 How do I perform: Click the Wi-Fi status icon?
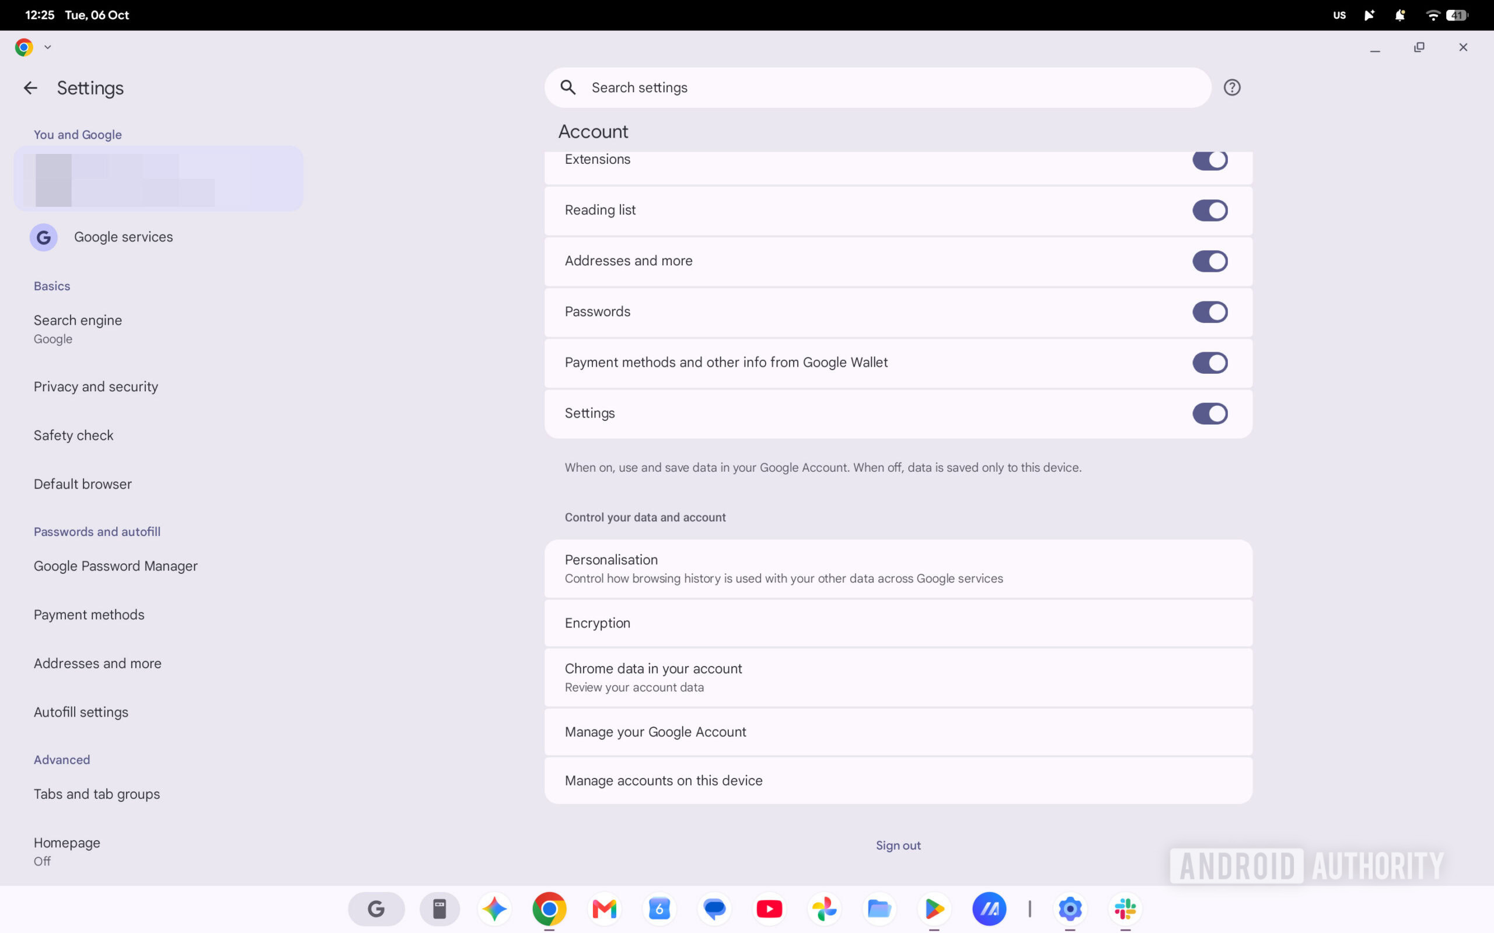1432,15
